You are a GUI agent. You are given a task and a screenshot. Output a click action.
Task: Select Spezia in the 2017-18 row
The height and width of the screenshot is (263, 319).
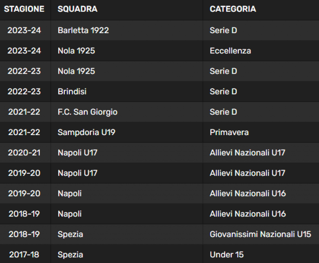[71, 255]
